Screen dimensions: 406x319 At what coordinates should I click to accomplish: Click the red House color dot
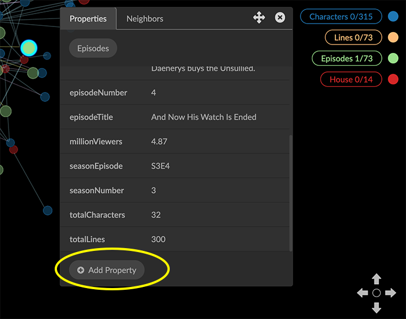tap(393, 79)
